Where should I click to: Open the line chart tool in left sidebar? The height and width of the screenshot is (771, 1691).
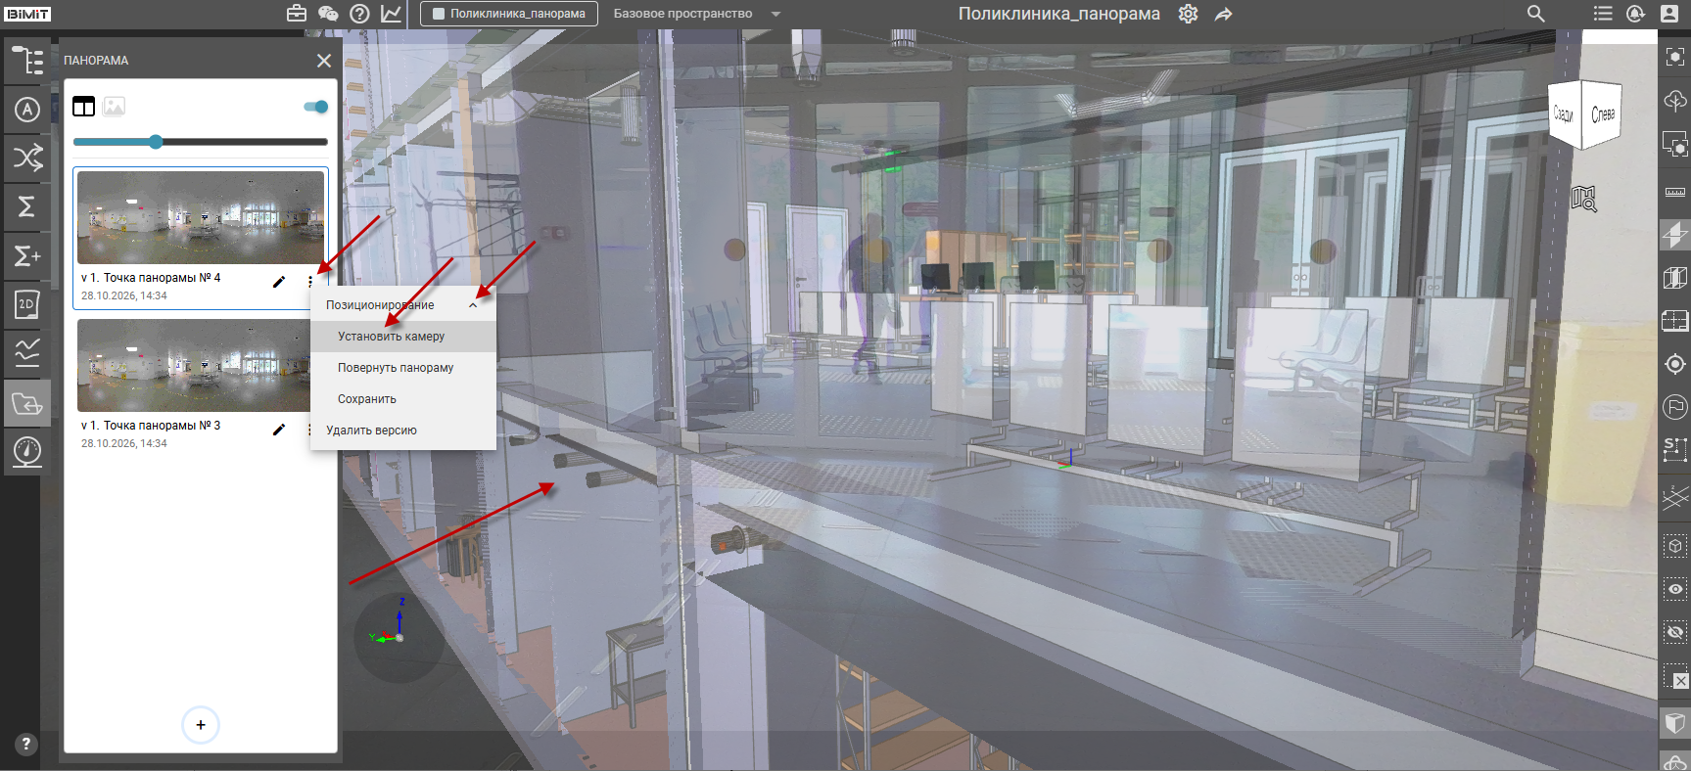point(27,353)
